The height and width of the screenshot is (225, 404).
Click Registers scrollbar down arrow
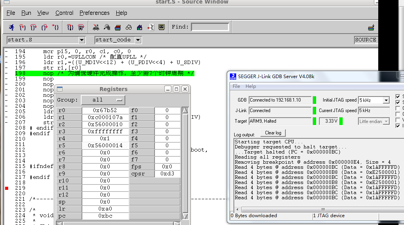[x=185, y=216]
